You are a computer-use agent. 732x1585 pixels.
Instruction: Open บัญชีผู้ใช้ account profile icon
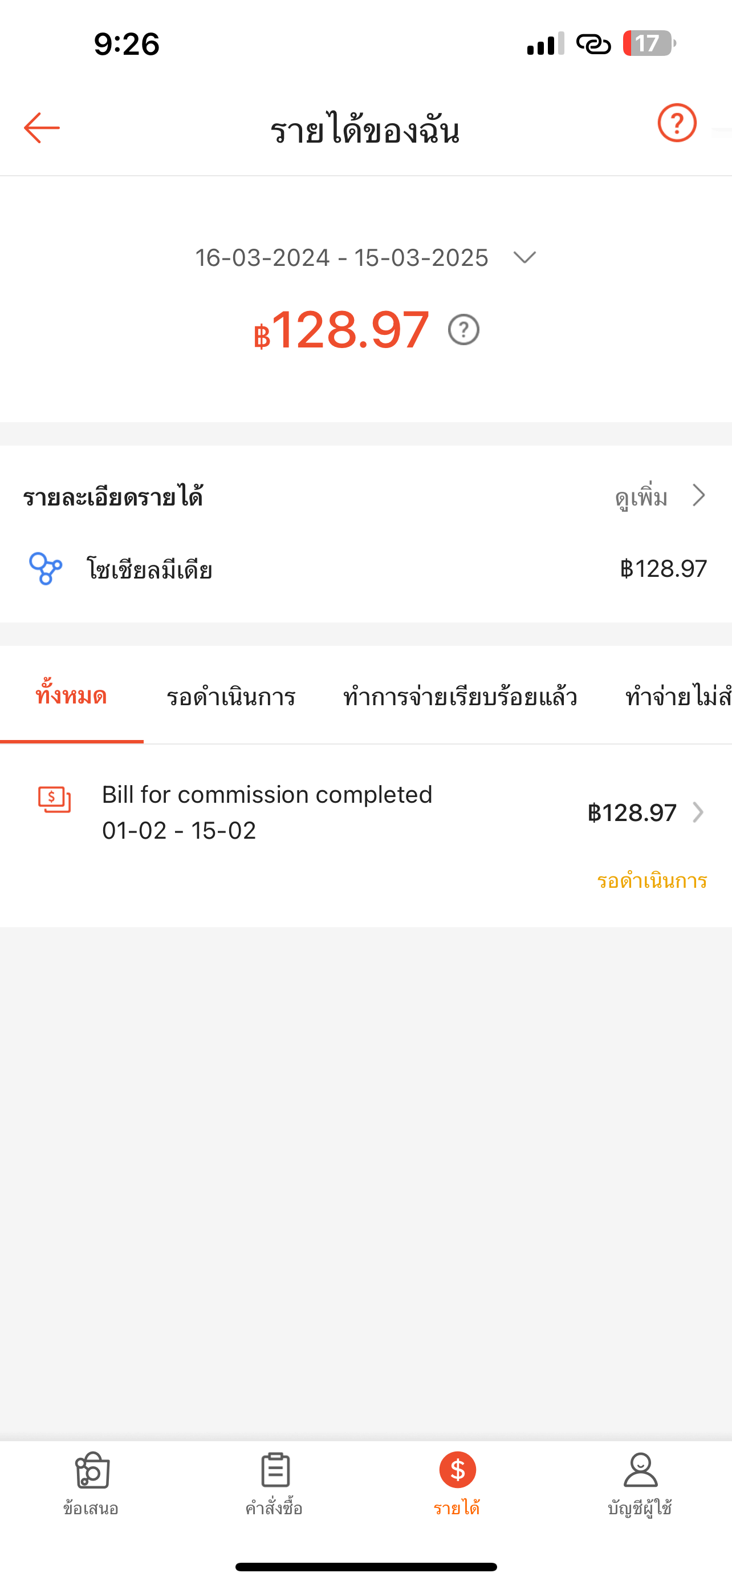[640, 1470]
